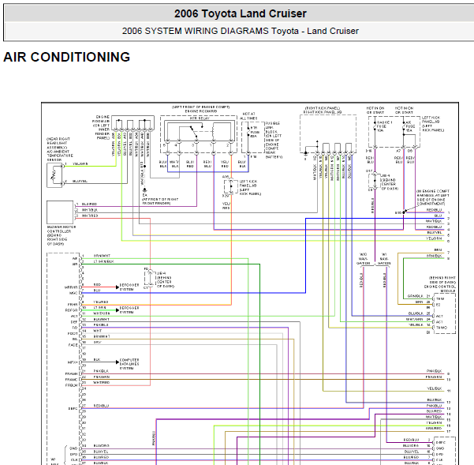This screenshot has height=465, width=474.
Task: Click the 'W/O NAVIGATION' label
Action: coord(363,259)
